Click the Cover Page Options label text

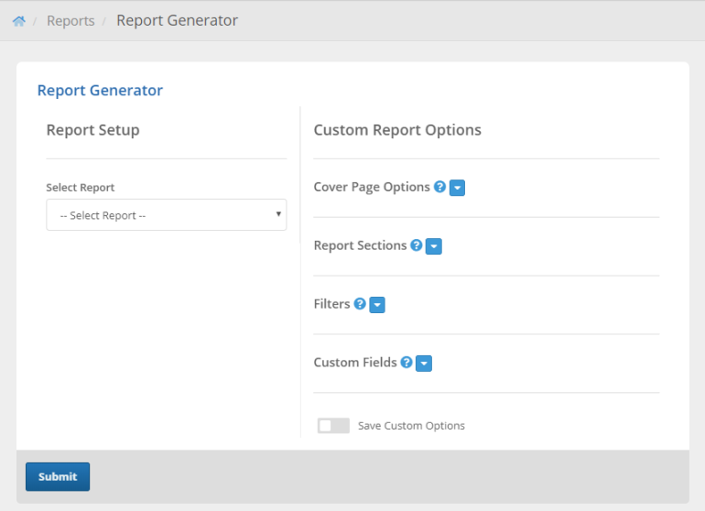pos(372,187)
